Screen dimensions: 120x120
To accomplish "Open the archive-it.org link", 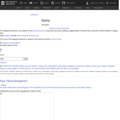I will (x=34, y=35).
